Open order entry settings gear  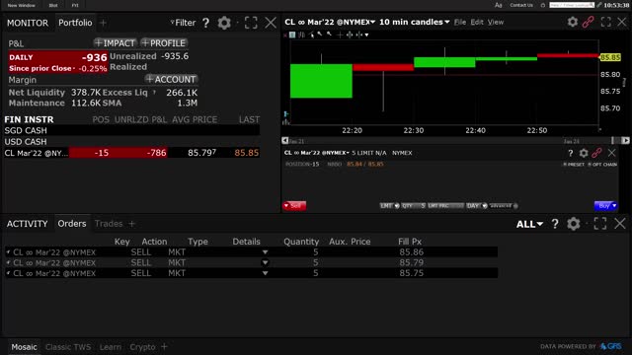tap(584, 153)
